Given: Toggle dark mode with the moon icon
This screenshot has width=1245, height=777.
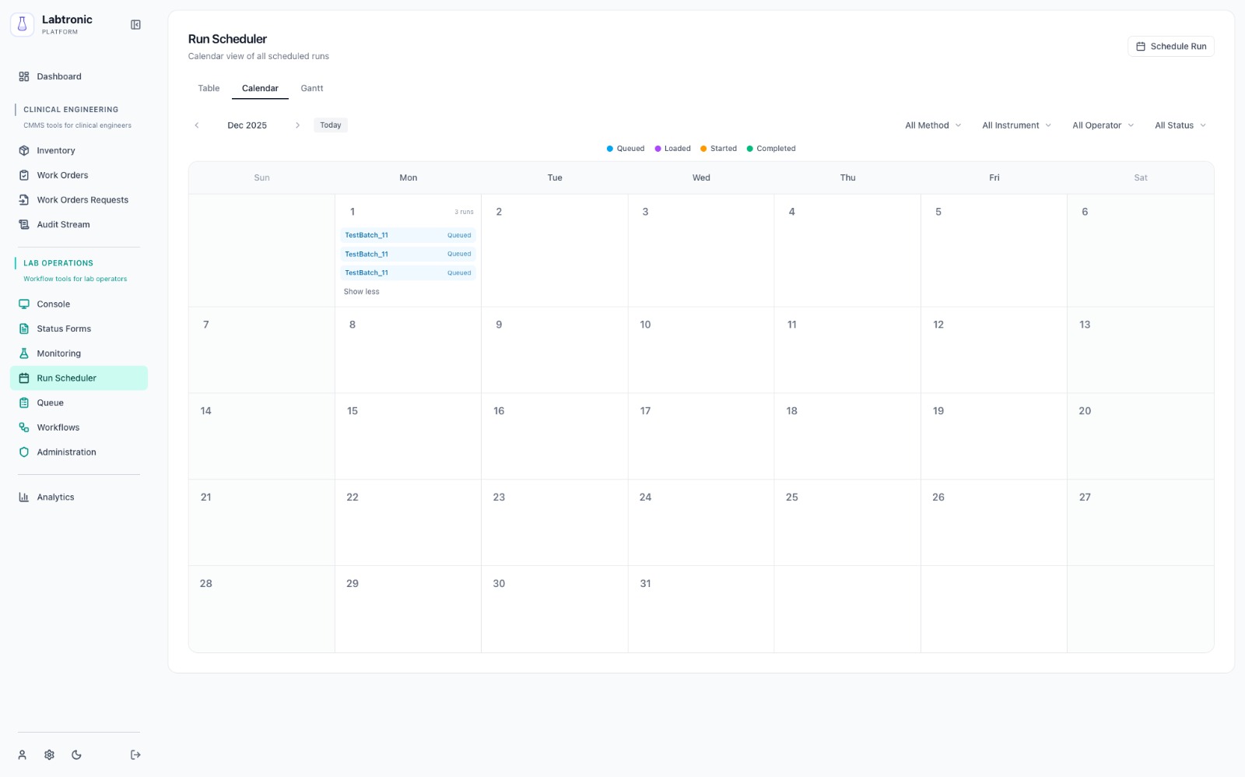Looking at the screenshot, I should (75, 754).
